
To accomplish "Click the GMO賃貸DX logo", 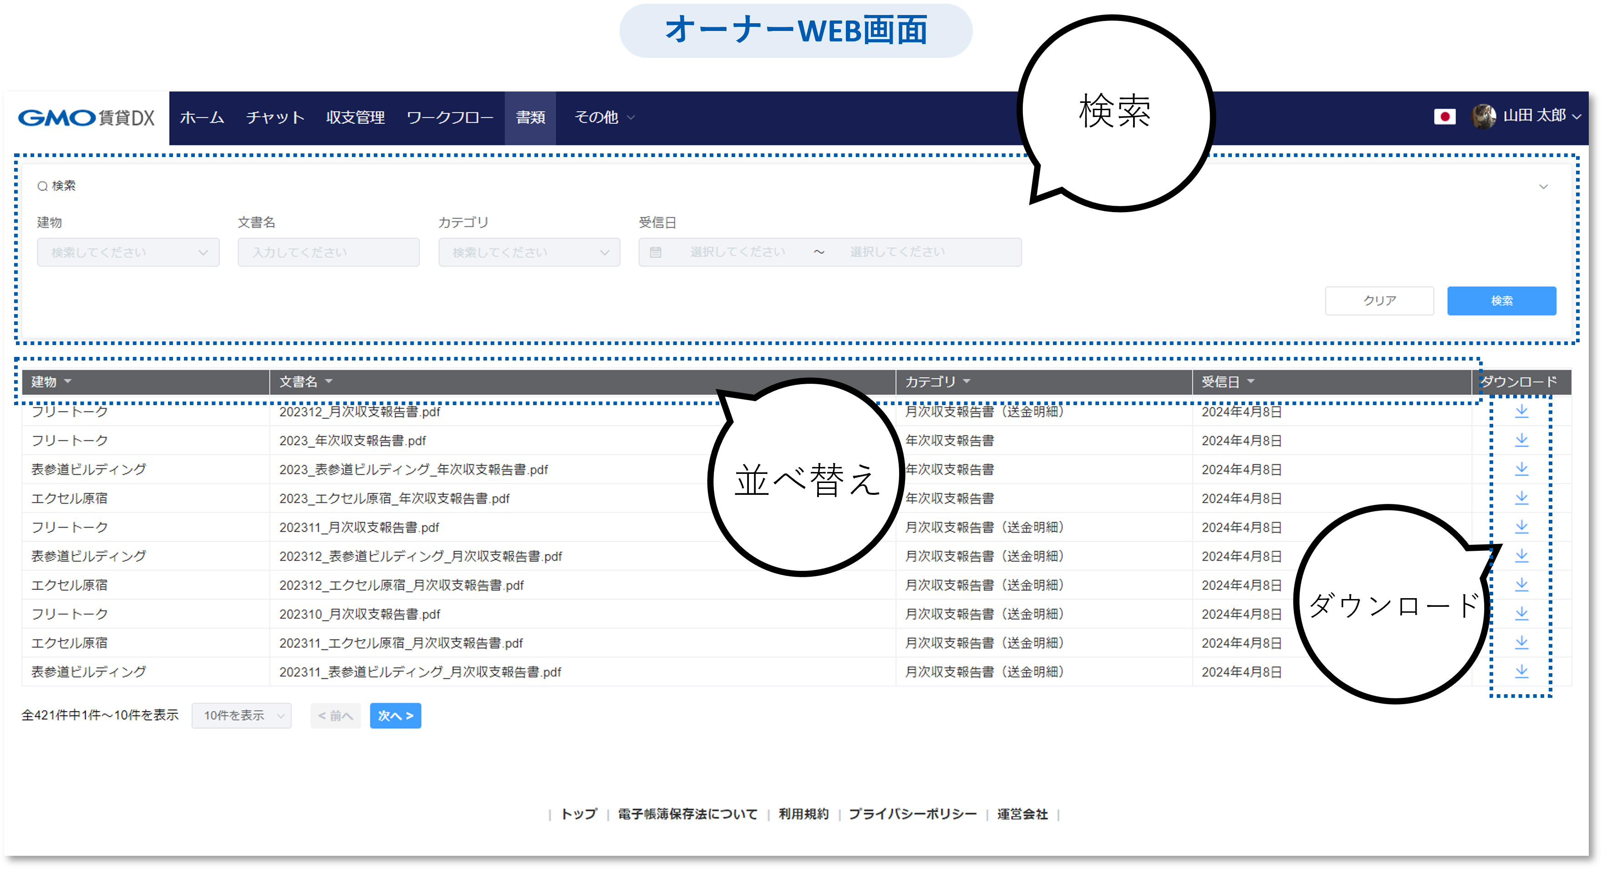I will (86, 117).
